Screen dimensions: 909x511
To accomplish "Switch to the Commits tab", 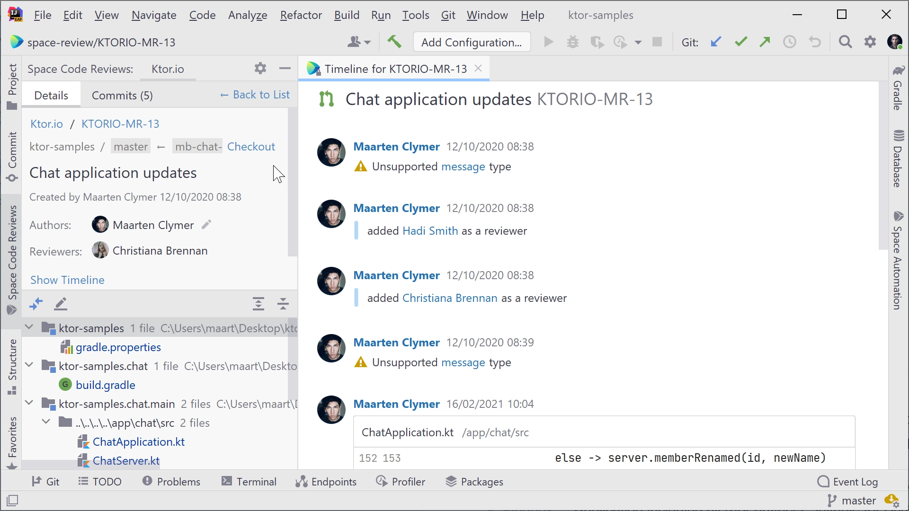I will (122, 95).
